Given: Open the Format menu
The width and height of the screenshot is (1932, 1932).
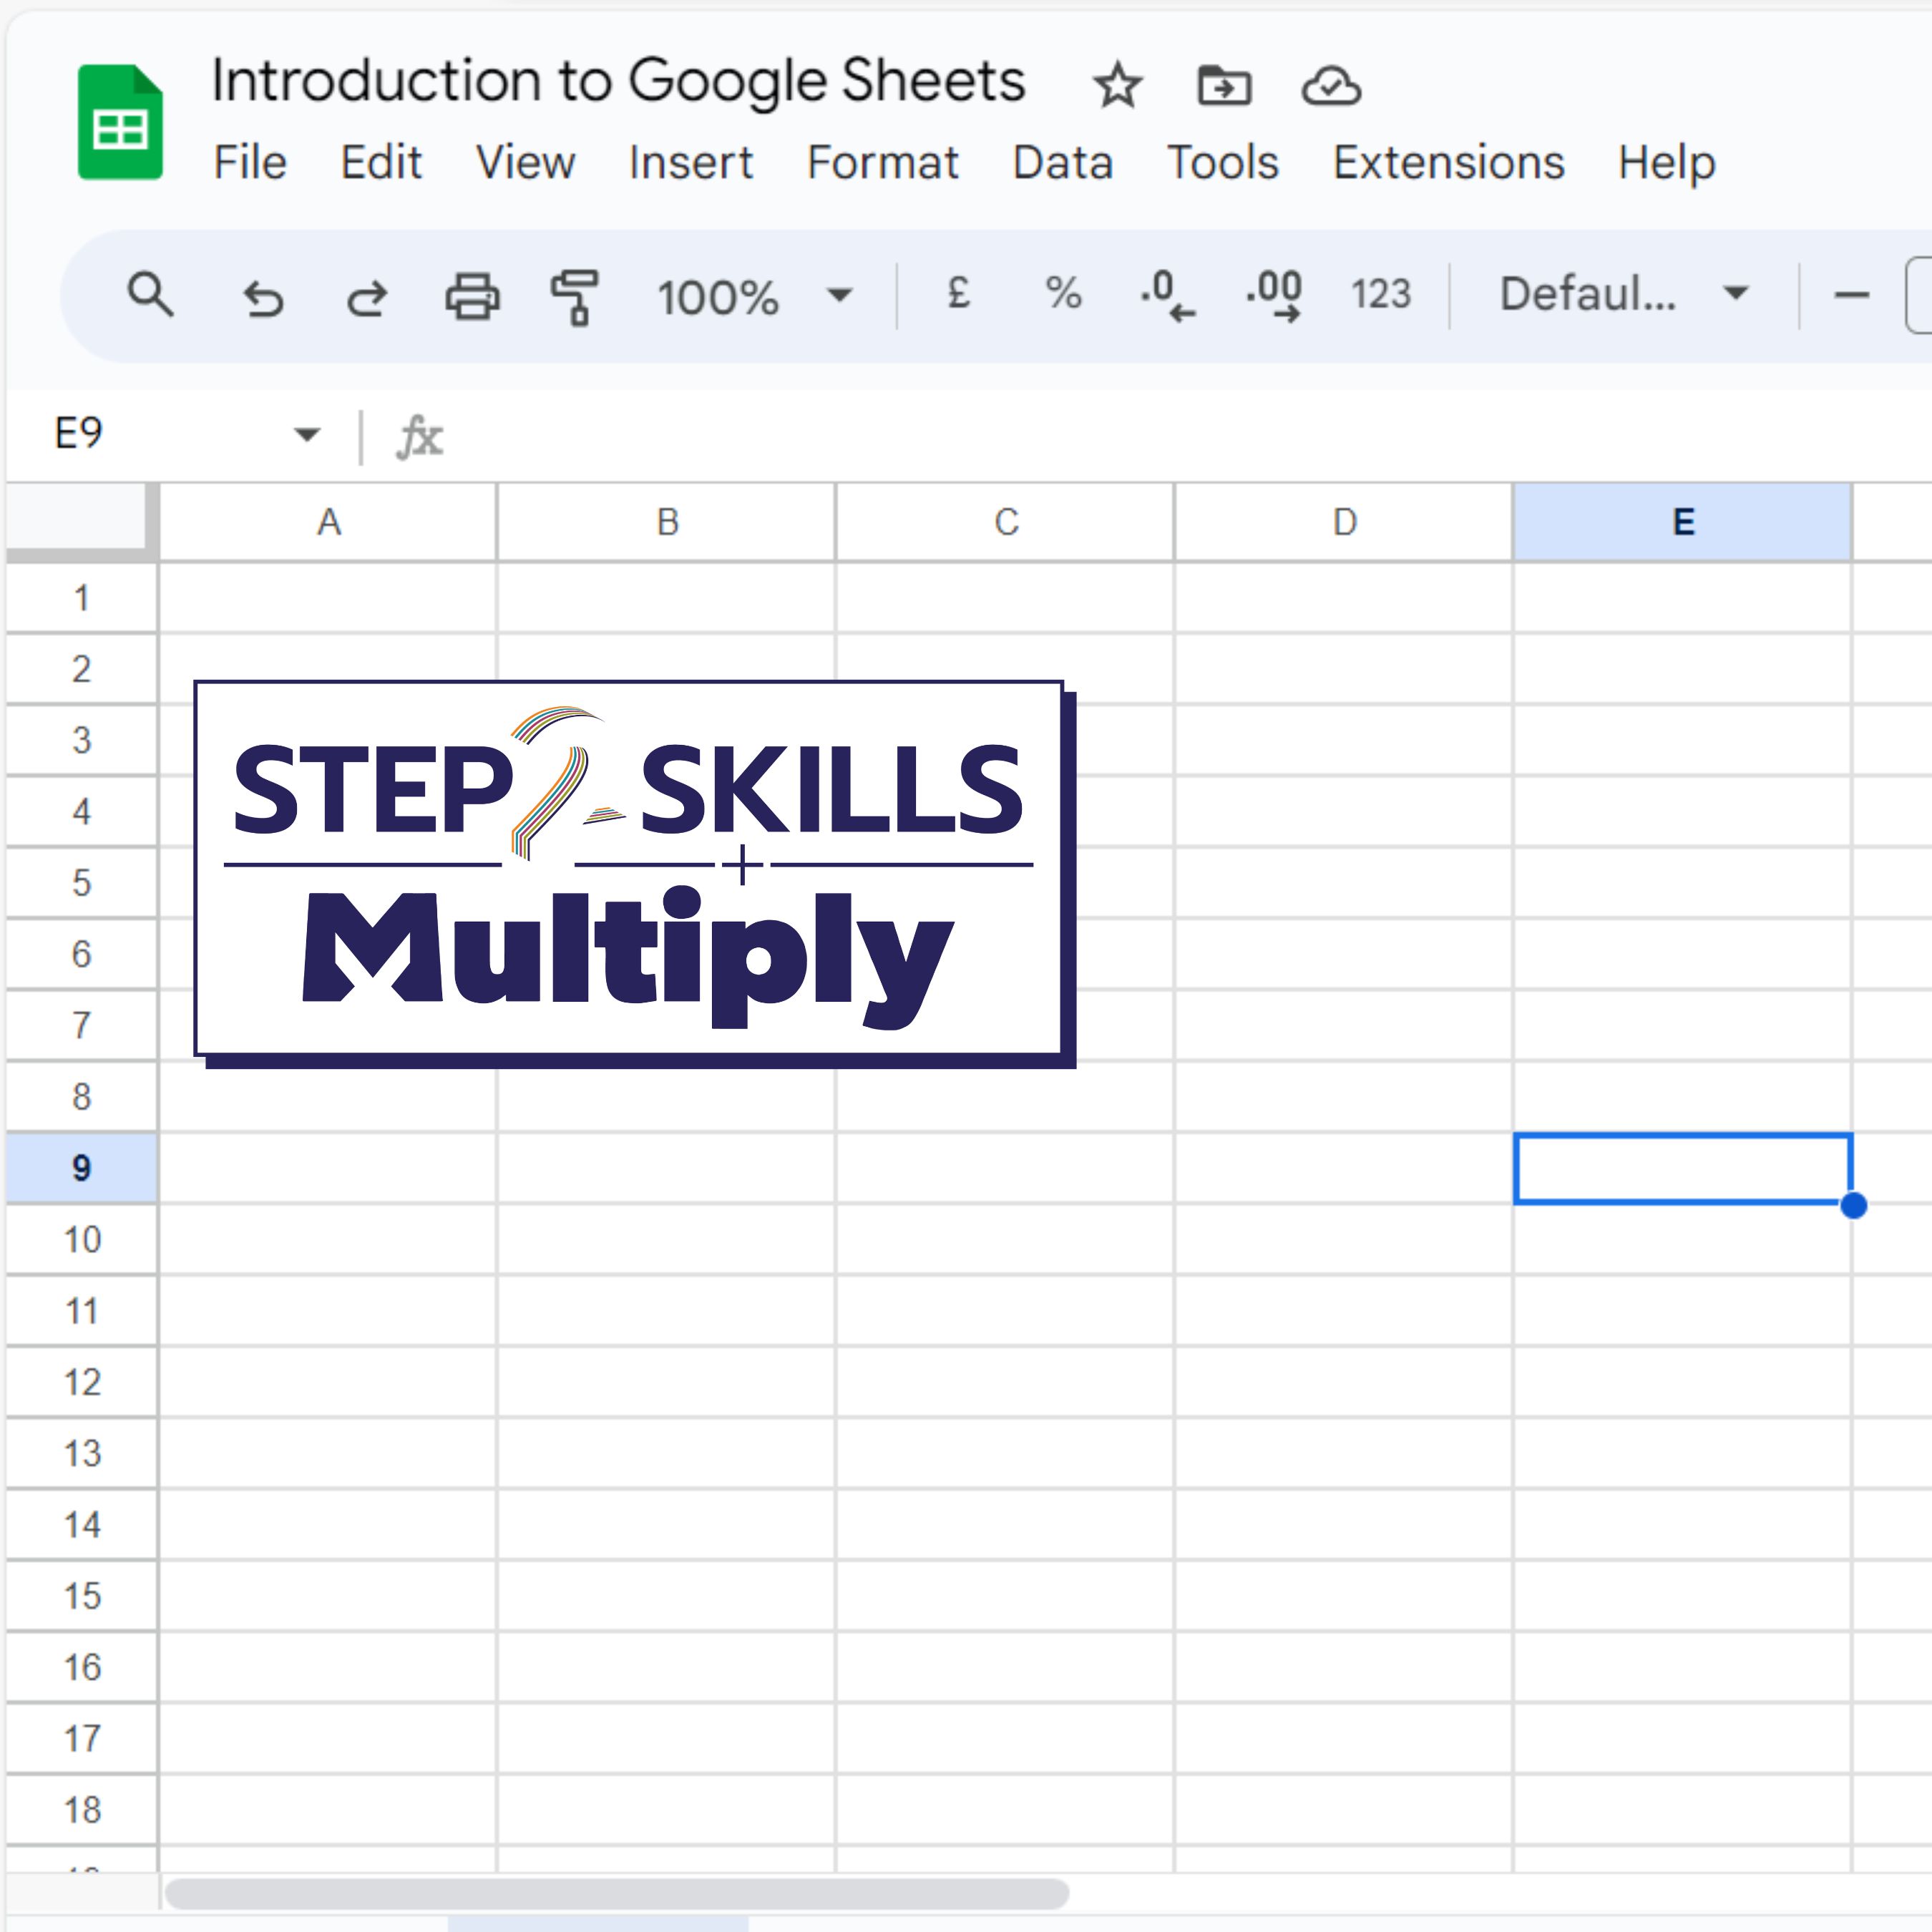Looking at the screenshot, I should click(x=882, y=162).
